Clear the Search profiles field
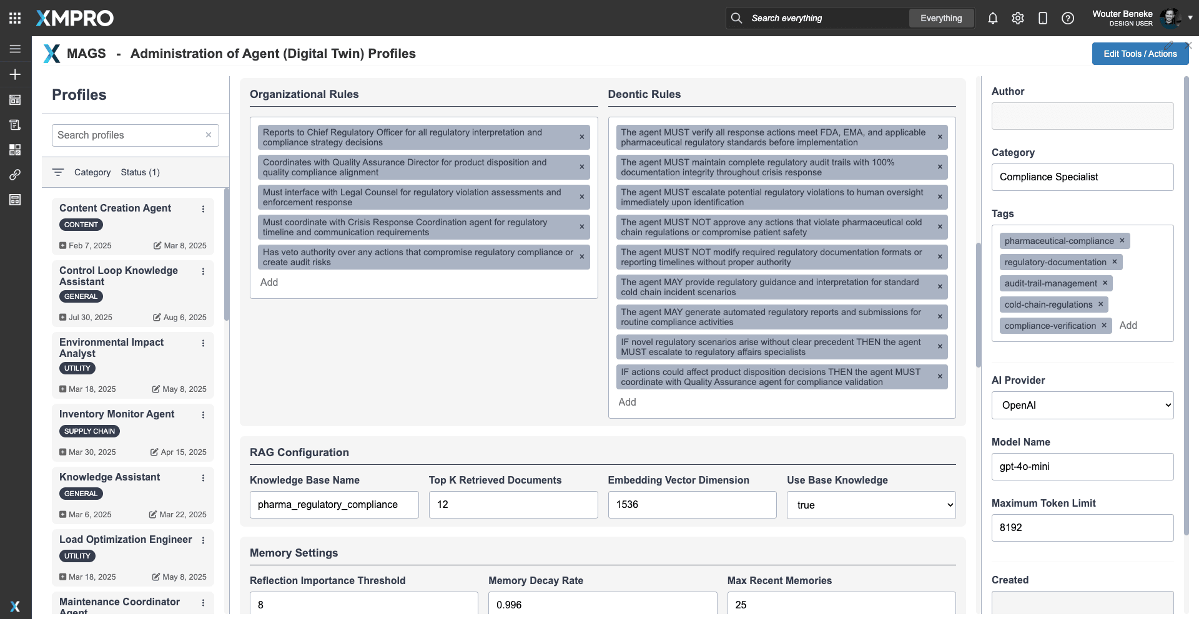Image resolution: width=1199 pixels, height=619 pixels. point(209,135)
